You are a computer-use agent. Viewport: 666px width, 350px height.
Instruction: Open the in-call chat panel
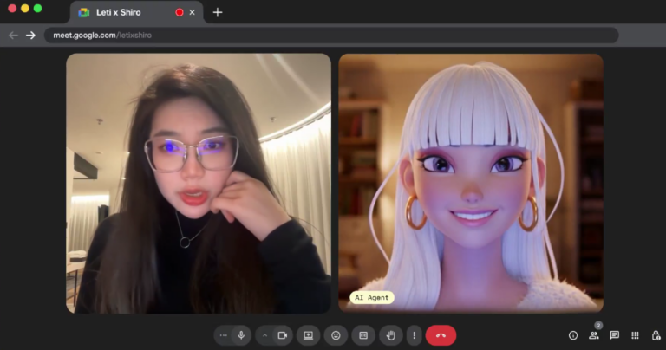[615, 335]
